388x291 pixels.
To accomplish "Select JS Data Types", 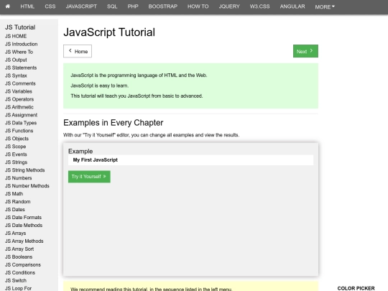I will click(x=21, y=123).
